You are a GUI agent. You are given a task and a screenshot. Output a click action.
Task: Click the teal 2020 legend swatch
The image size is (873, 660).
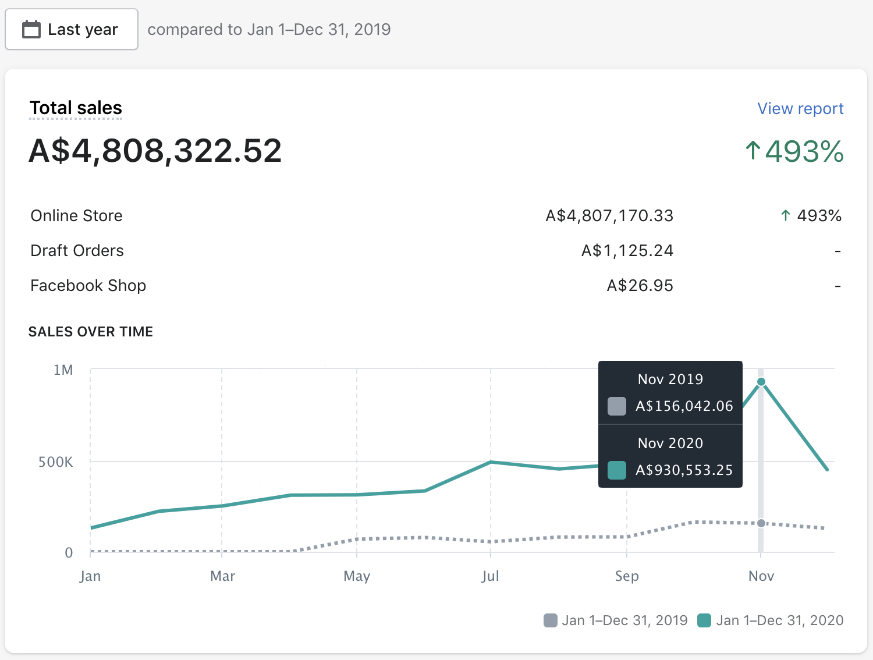click(x=704, y=620)
